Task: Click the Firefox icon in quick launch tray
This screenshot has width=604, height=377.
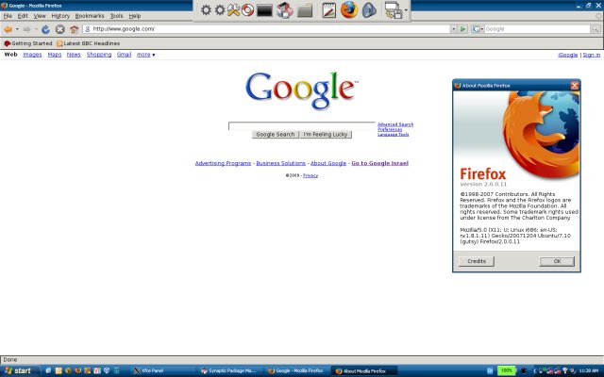Action: coord(77,370)
